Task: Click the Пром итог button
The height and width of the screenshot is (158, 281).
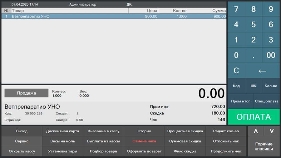Action: coord(240,101)
